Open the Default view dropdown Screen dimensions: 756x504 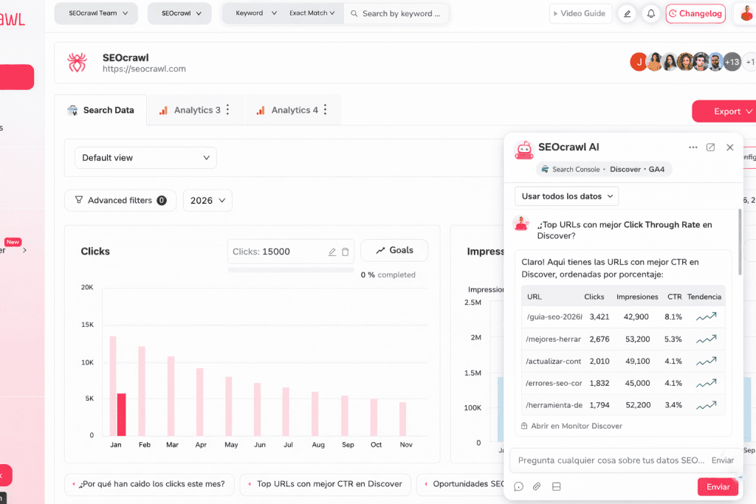pos(145,158)
